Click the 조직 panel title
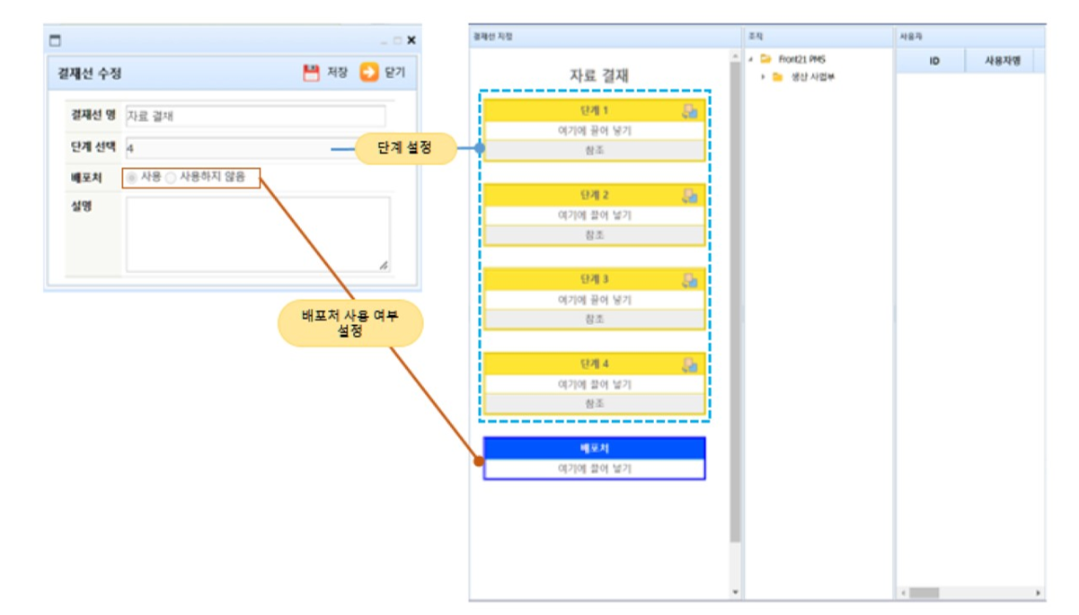This screenshot has width=1079, height=615. (x=754, y=36)
